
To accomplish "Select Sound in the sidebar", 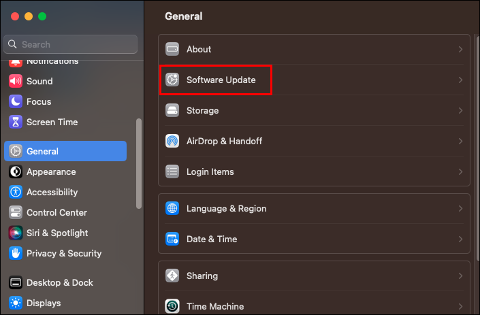I will [39, 81].
